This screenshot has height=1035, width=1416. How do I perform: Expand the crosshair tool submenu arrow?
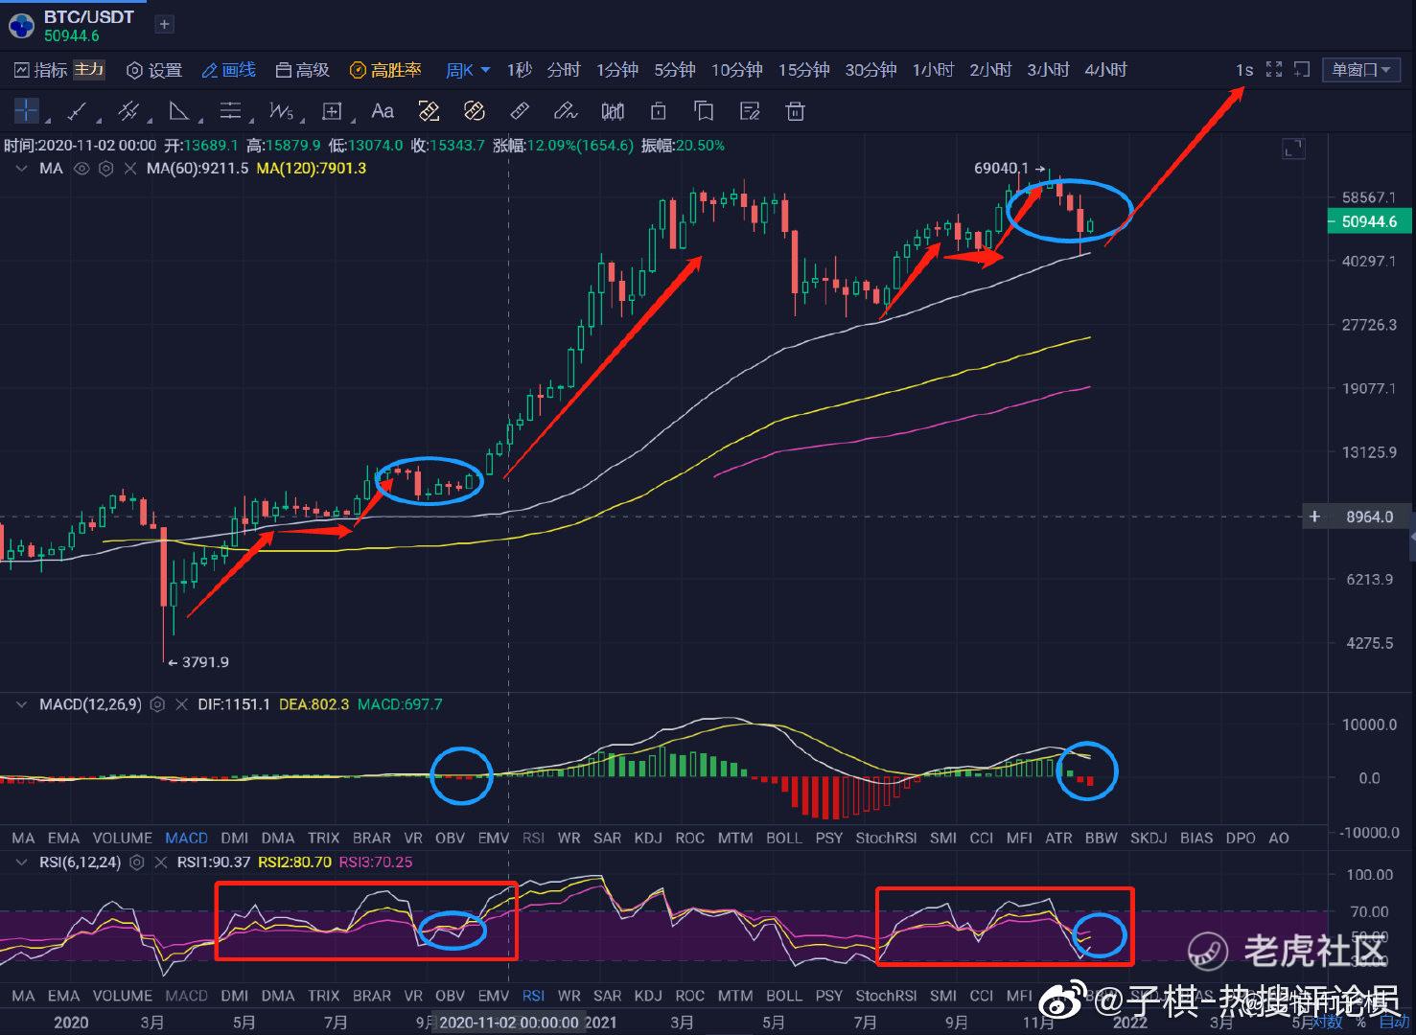tap(47, 121)
